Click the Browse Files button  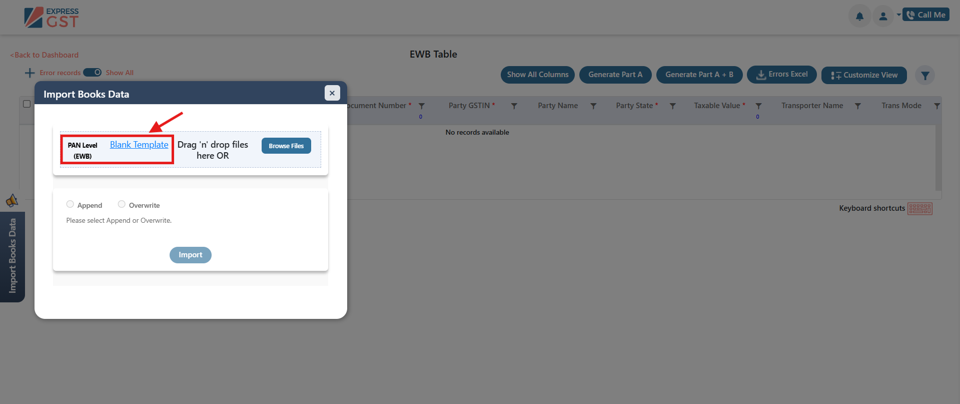(x=286, y=146)
